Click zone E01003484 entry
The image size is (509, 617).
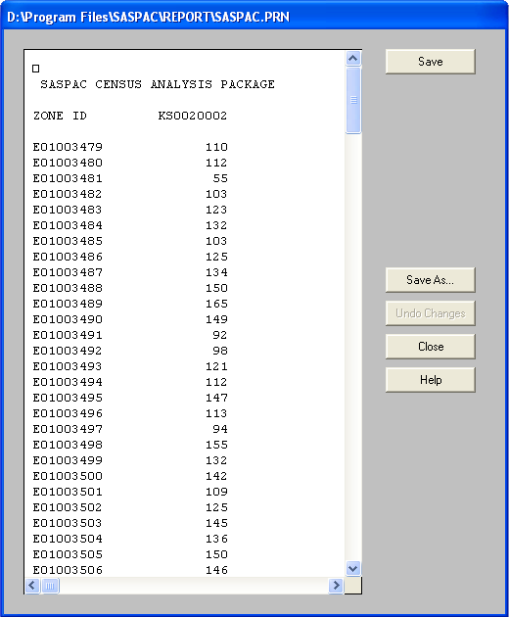68,225
